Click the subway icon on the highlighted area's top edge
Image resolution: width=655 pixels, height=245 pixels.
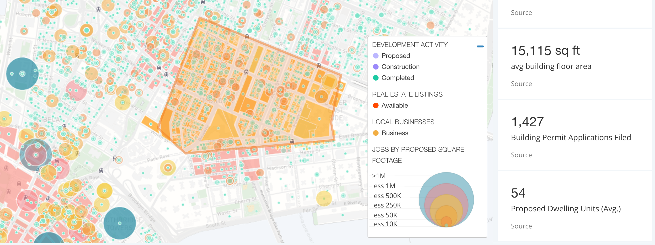tap(247, 36)
